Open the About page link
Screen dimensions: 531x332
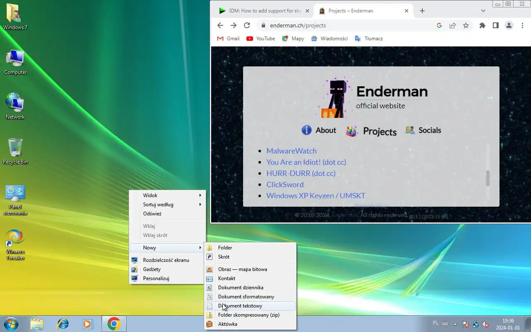[319, 130]
